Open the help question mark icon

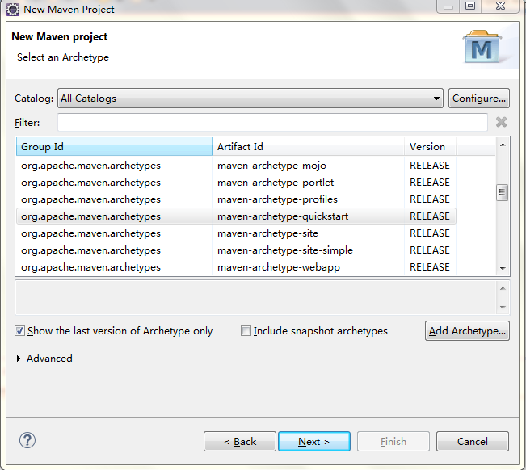27,440
